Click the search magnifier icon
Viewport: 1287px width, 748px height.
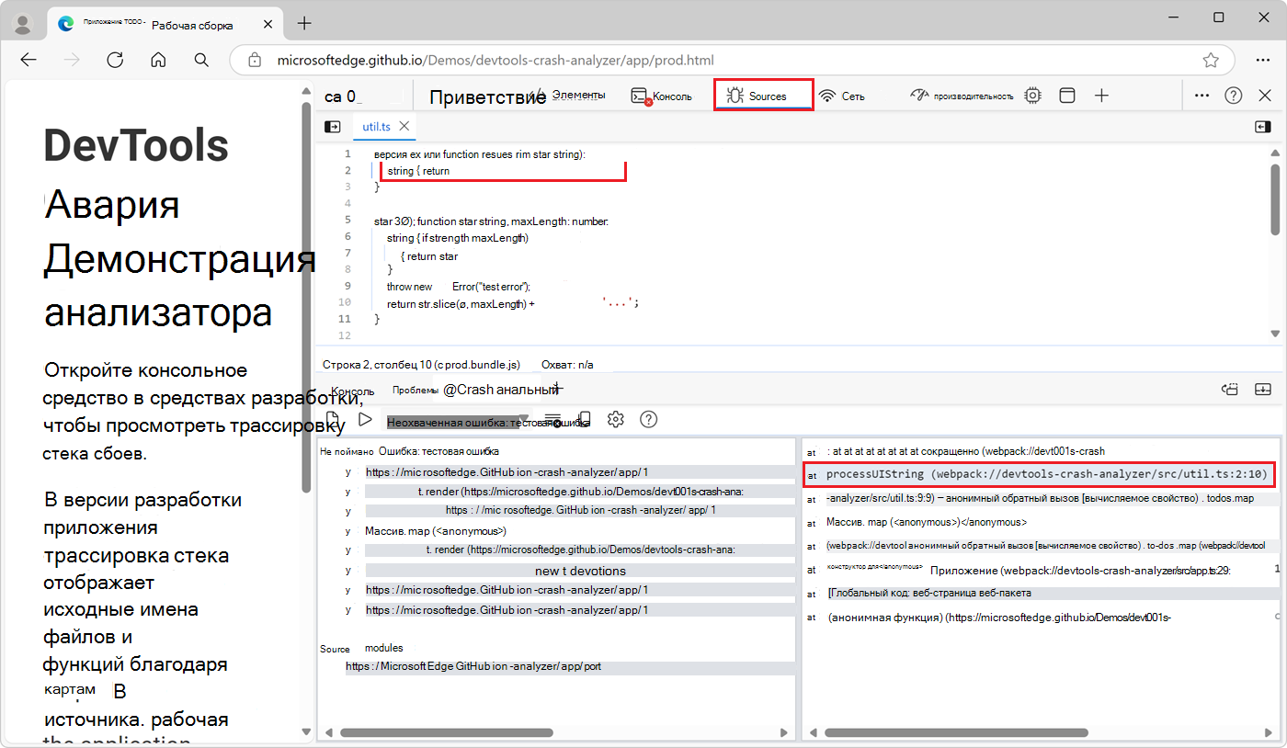tap(201, 61)
